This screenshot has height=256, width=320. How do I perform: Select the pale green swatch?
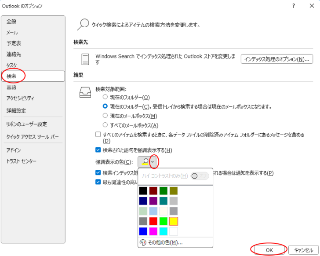(143, 211)
